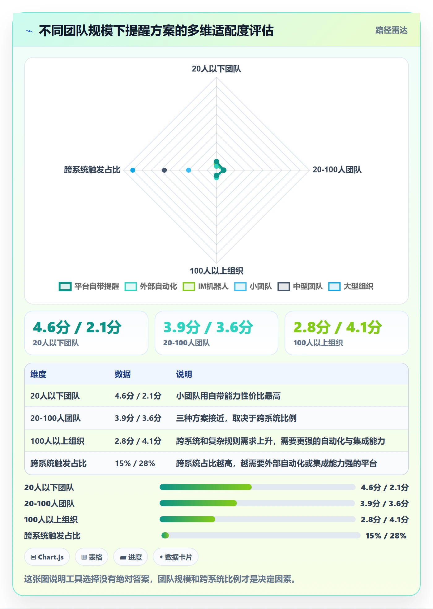The height and width of the screenshot is (609, 433).
Task: Select the 4.6分 / 2.1分 stat card
Action: pos(86,333)
